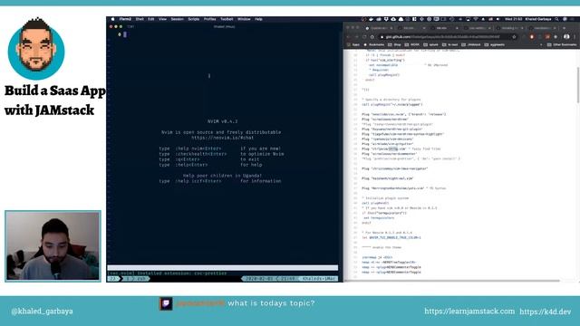Open the iTerm2 application menu
Screen dimensions: 580x326
click(x=125, y=19)
